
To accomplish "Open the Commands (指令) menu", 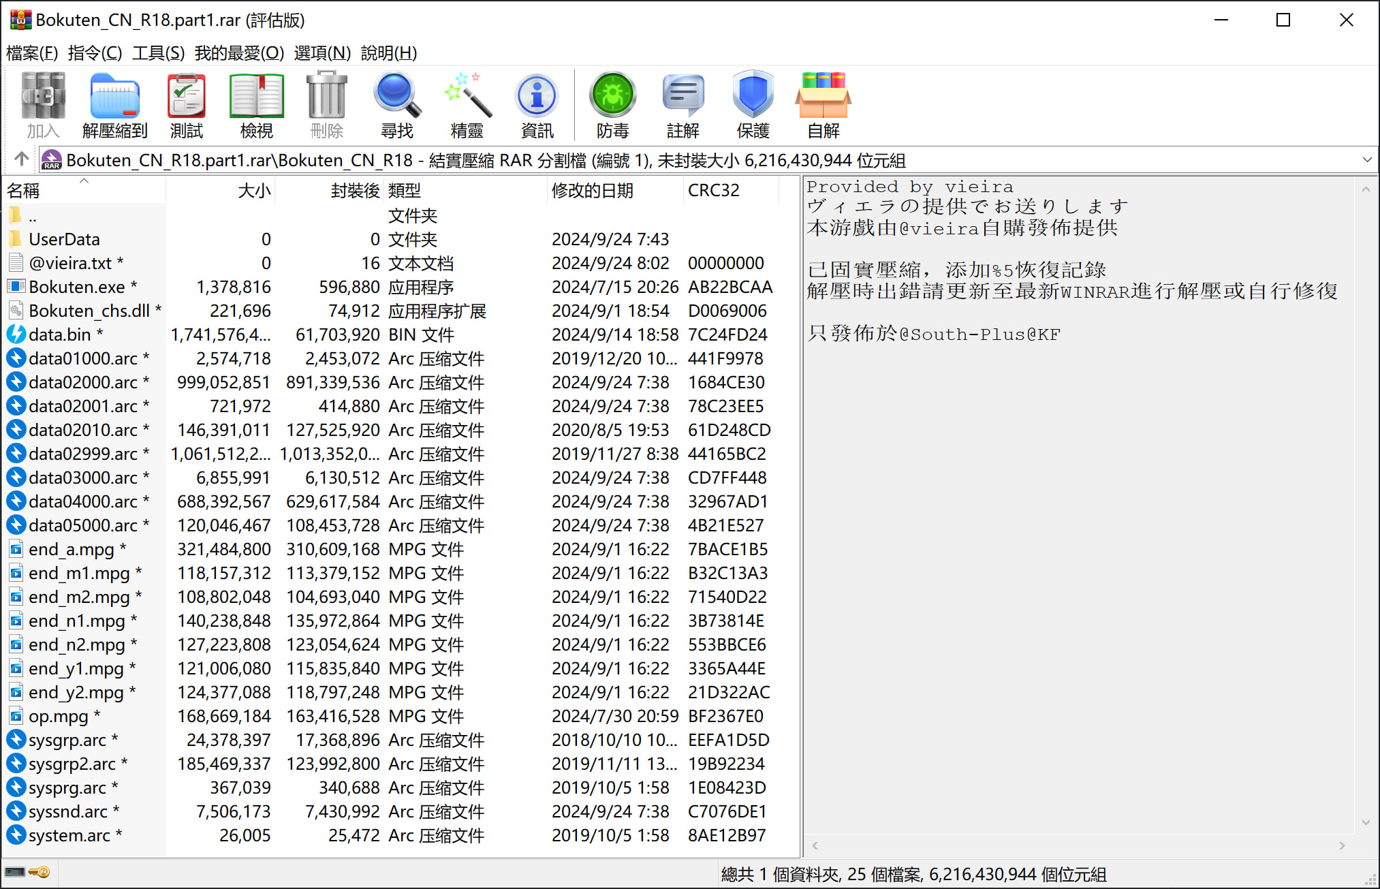I will click(95, 52).
